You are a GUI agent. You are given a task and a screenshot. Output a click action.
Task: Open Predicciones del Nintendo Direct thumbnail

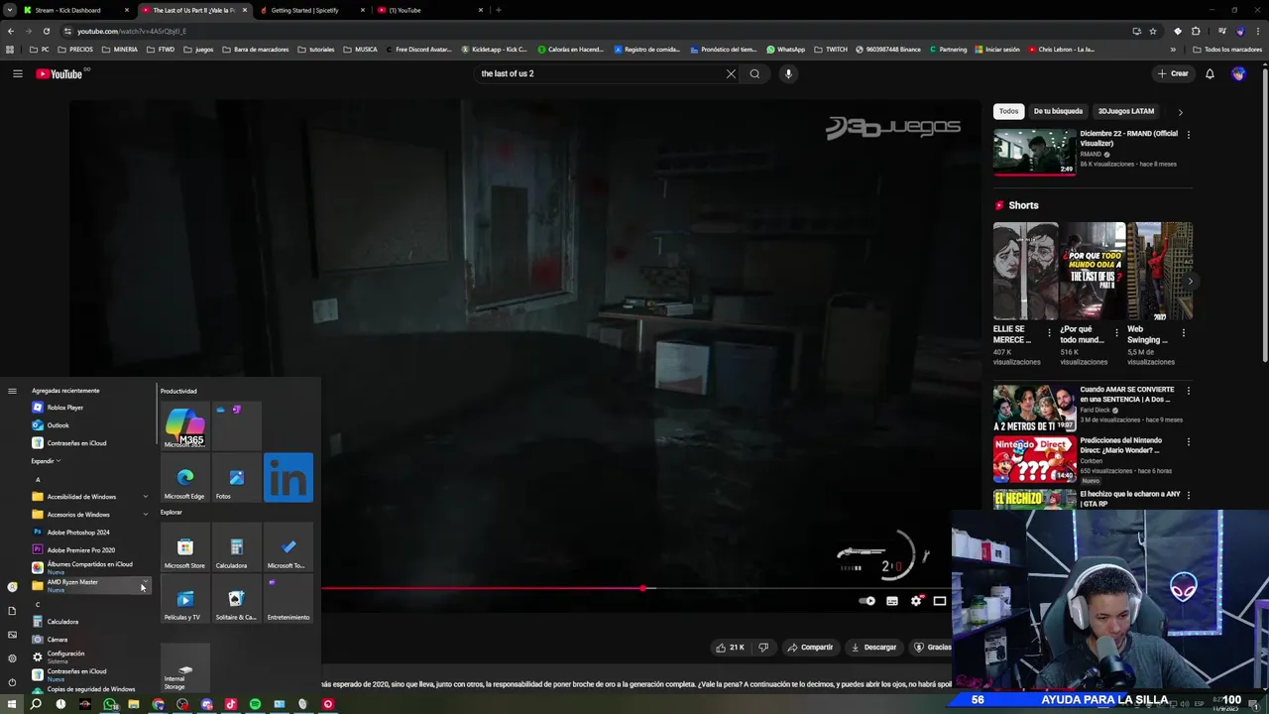tap(1035, 459)
